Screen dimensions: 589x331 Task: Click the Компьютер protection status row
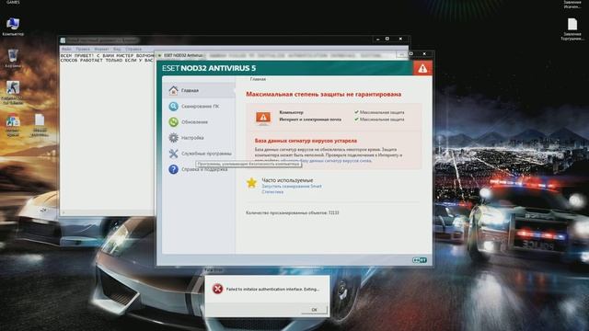click(x=341, y=112)
